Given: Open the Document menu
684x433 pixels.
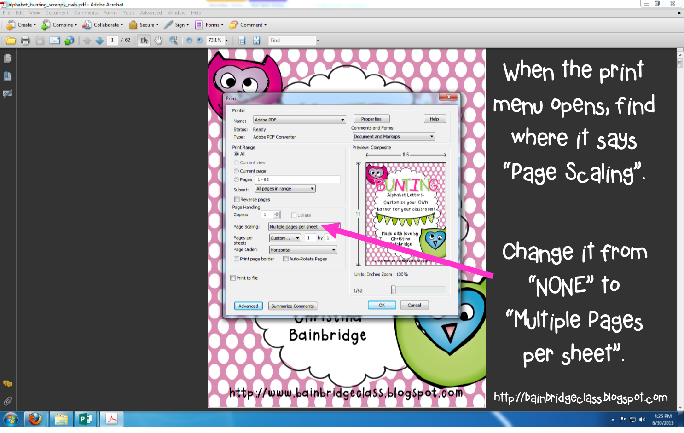Looking at the screenshot, I should [x=57, y=13].
